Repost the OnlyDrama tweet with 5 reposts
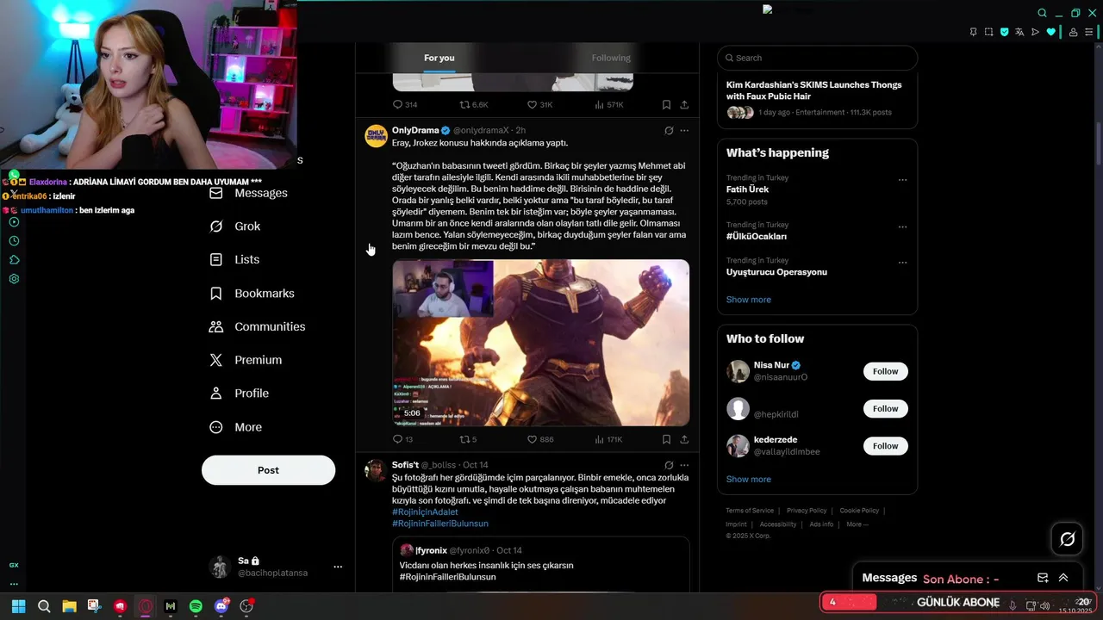Viewport: 1103px width, 620px height. click(468, 439)
